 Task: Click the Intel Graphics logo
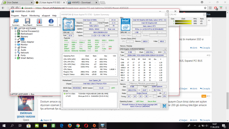(x=125, y=24)
